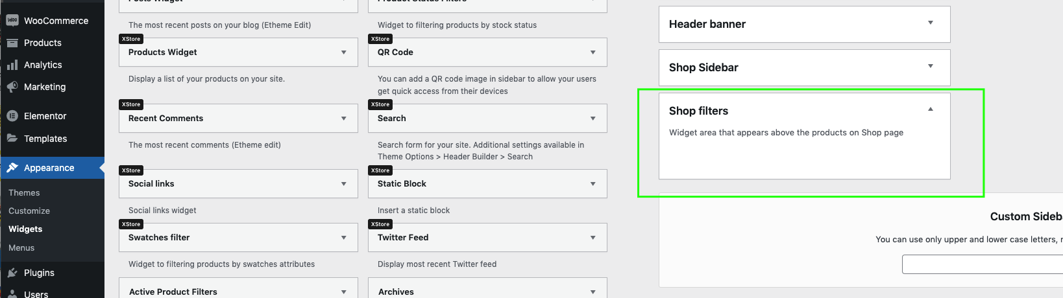Click the Templates folder icon

[x=12, y=139]
